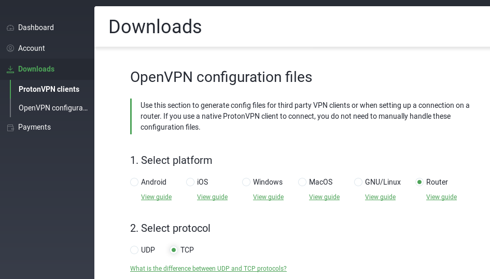Pick GNU/Linux as platform

[x=358, y=182]
